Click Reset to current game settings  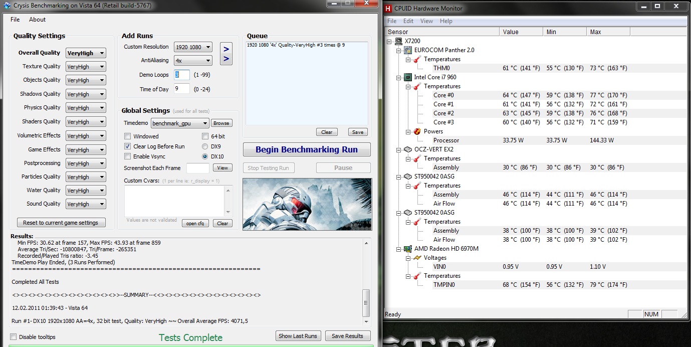pos(61,223)
